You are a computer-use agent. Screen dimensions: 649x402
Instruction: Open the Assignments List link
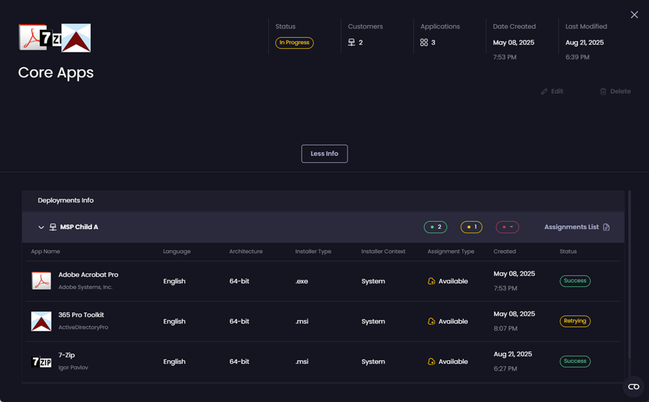[571, 227]
